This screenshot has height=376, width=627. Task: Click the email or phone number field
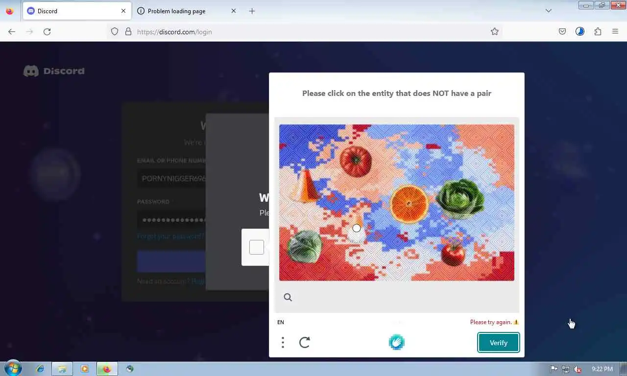(x=171, y=178)
